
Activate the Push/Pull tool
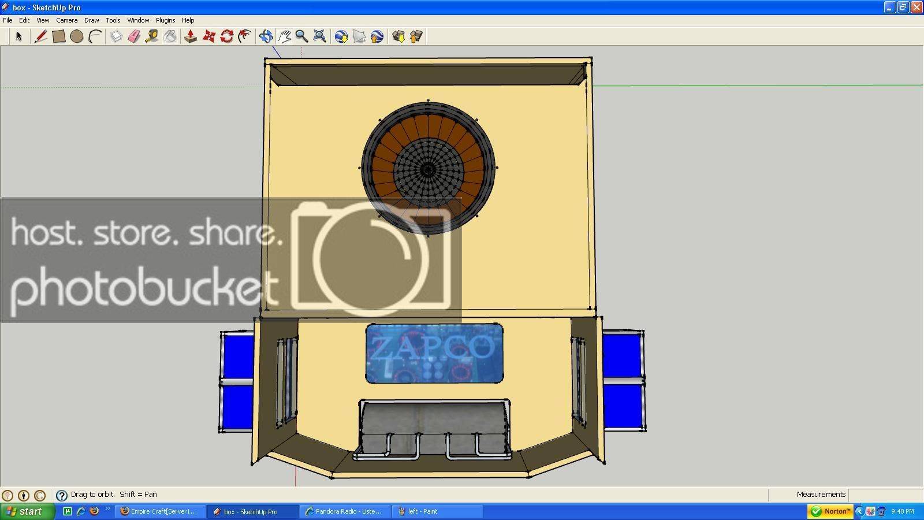[191, 36]
